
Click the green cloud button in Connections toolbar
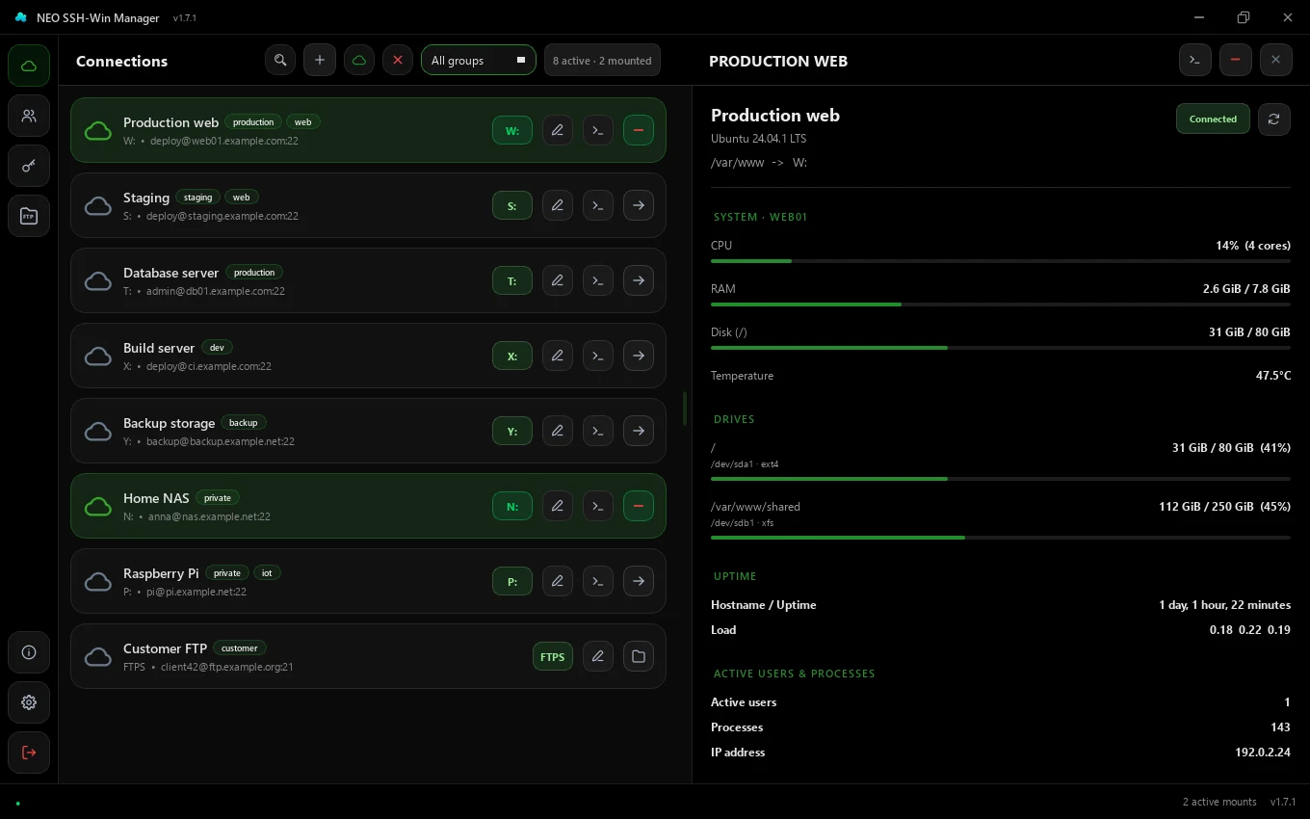pos(358,60)
